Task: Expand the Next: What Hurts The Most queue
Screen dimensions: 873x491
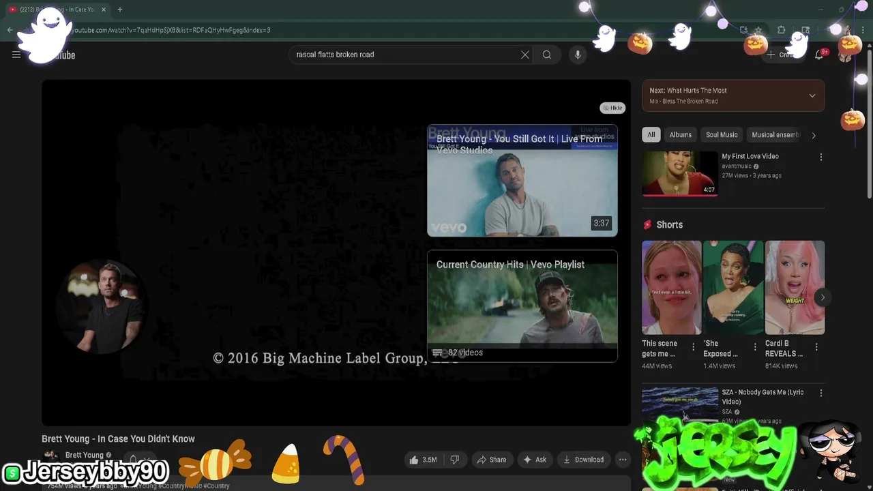Action: point(812,95)
